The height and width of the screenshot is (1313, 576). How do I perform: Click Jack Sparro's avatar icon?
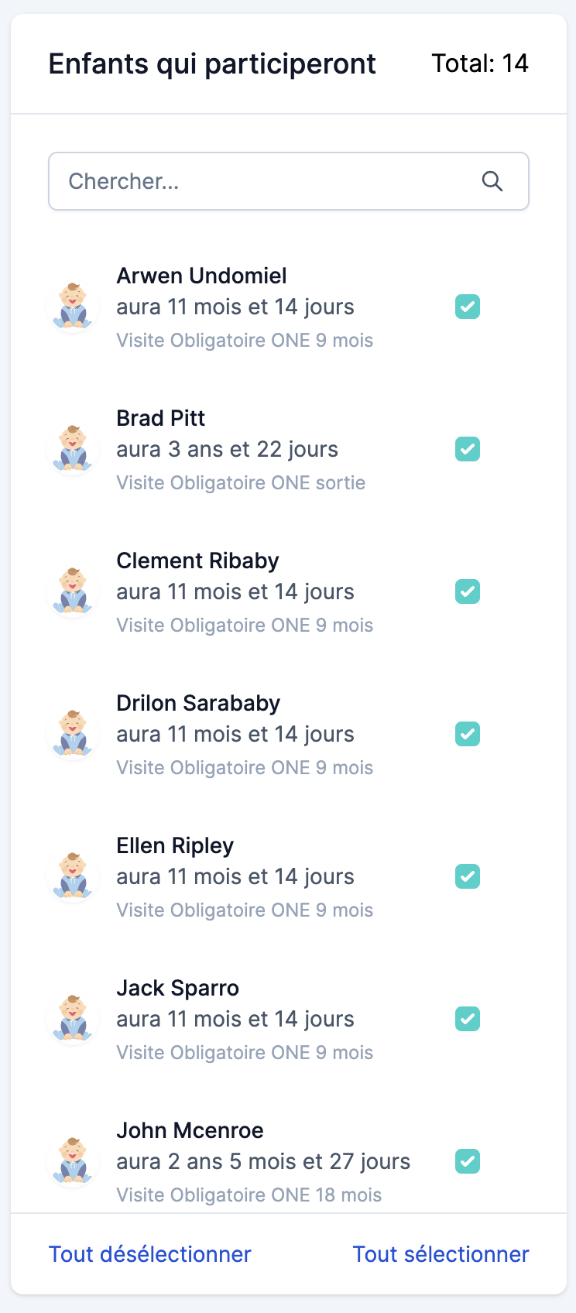pos(73,1019)
